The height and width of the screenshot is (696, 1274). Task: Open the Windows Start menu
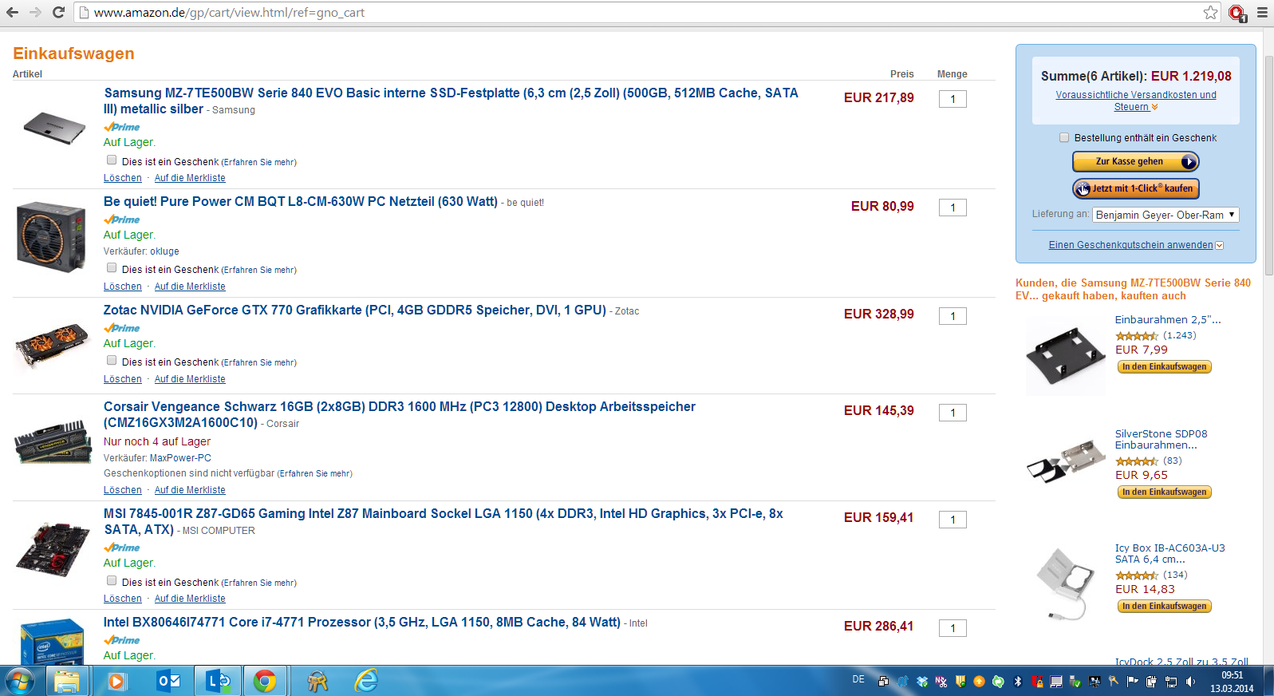19,682
